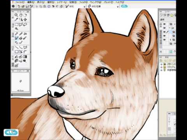Select the Hand grab tool
Image resolution: width=187 pixels, height=140 pixels.
tap(21, 15)
